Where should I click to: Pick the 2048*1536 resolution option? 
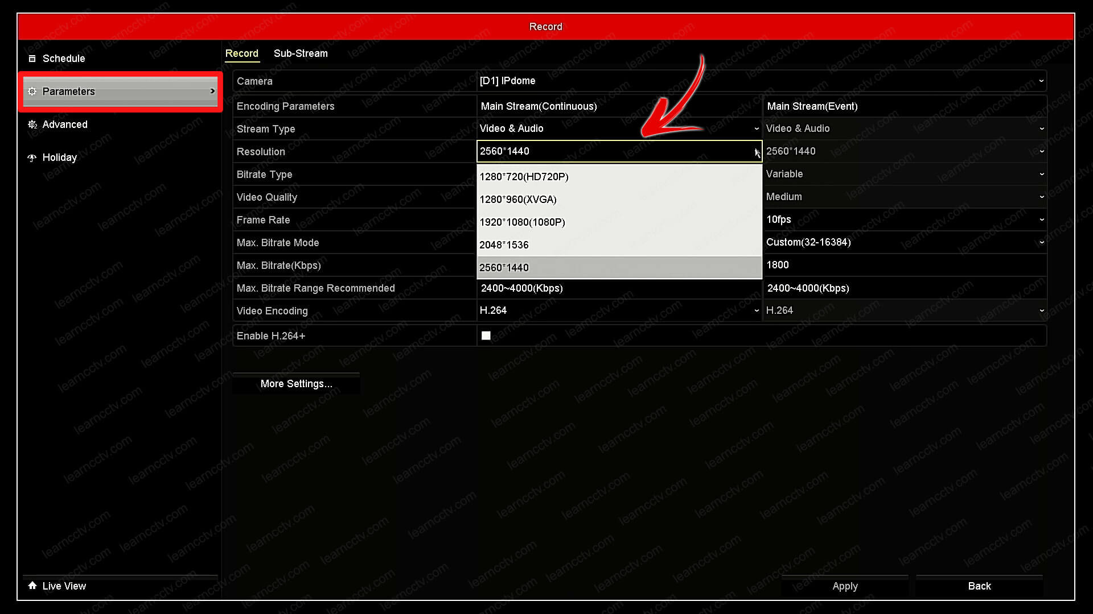pos(619,245)
